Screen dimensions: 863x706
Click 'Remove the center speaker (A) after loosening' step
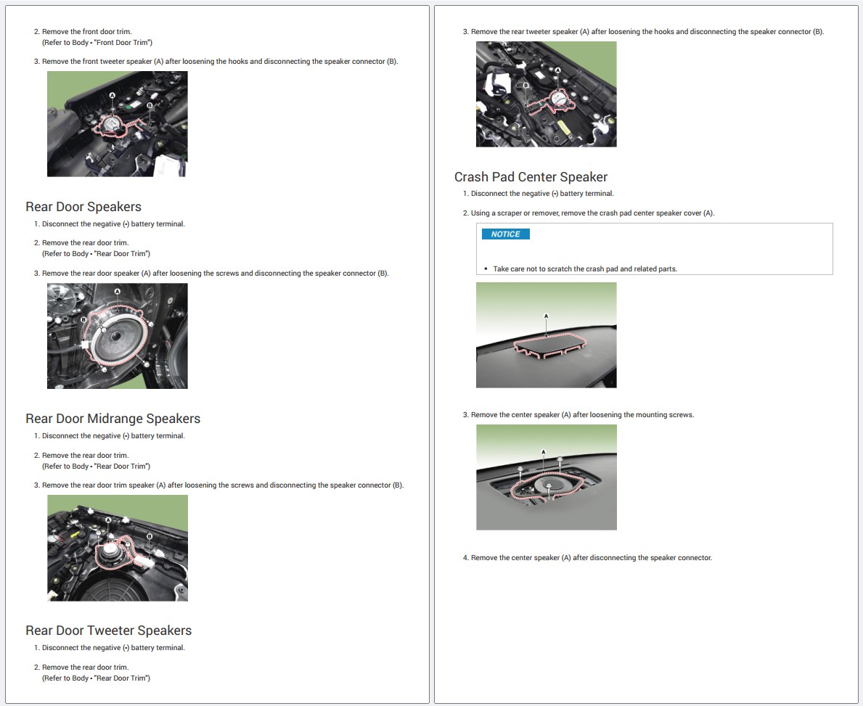[582, 415]
